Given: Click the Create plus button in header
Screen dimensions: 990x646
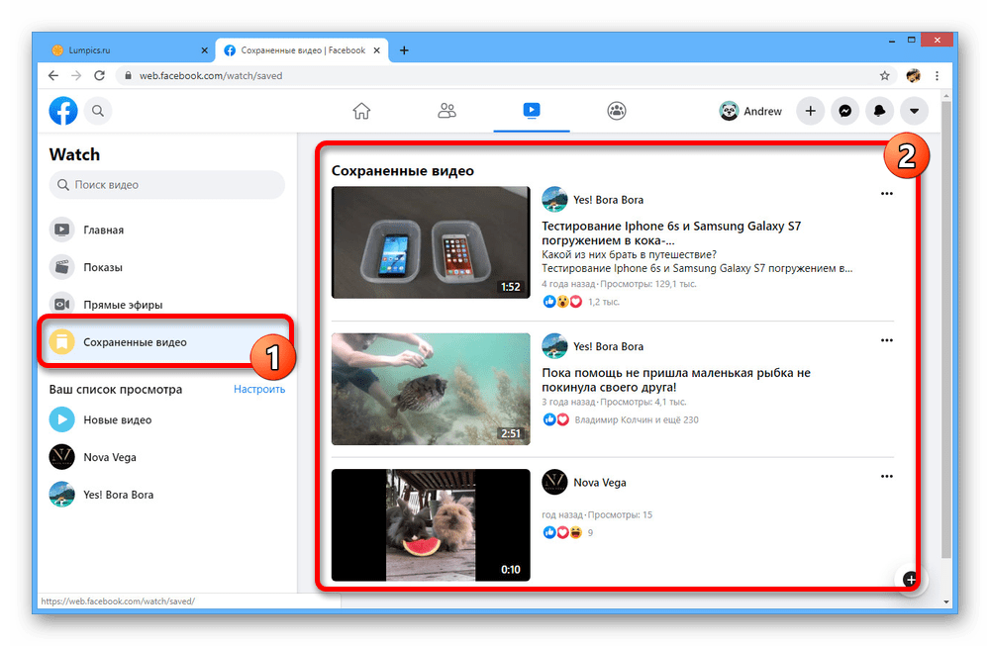Looking at the screenshot, I should click(x=810, y=111).
